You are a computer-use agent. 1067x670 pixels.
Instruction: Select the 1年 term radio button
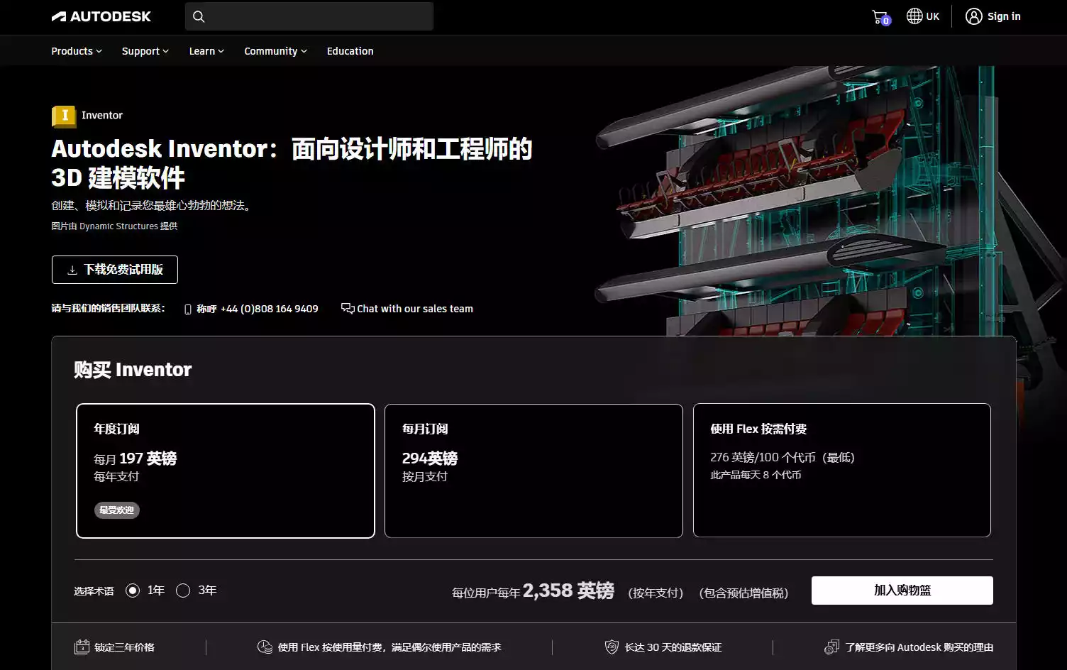tap(133, 591)
